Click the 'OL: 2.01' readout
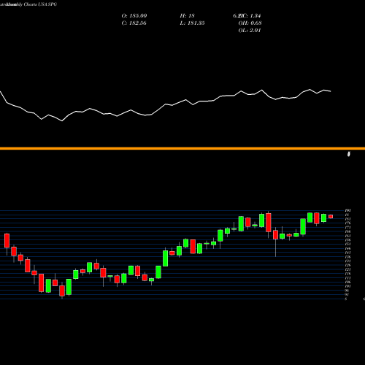Screen dimensions: 365x365 pyautogui.click(x=250, y=30)
